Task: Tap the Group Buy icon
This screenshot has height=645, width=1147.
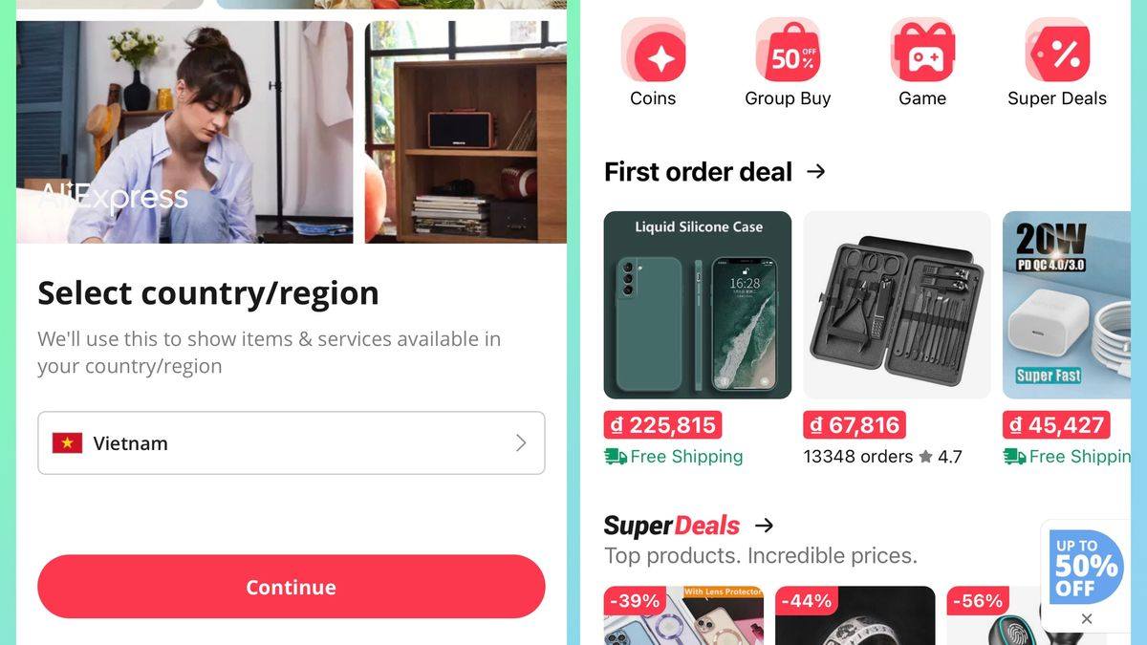Action: [x=788, y=51]
